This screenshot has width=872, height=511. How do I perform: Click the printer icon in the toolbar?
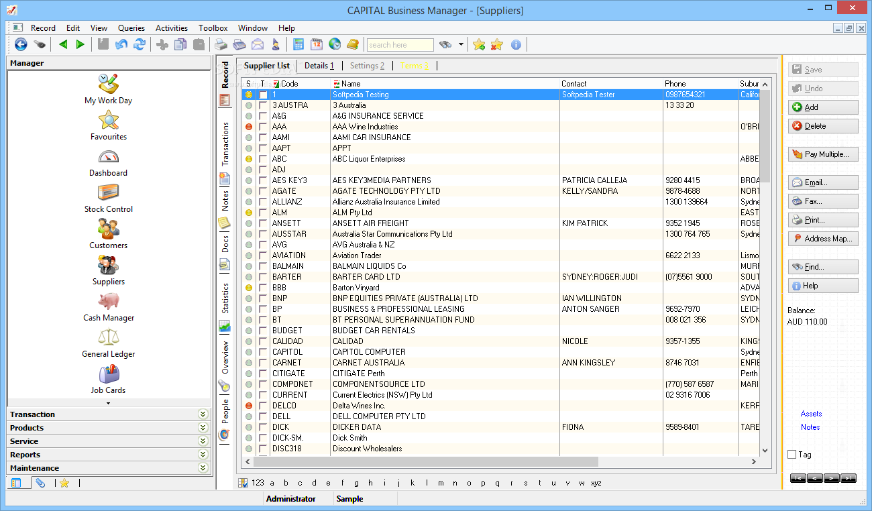pos(221,44)
